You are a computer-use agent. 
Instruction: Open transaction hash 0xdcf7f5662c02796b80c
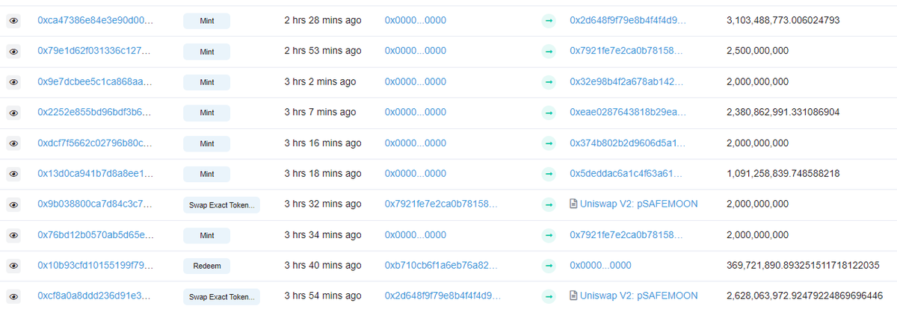point(95,143)
